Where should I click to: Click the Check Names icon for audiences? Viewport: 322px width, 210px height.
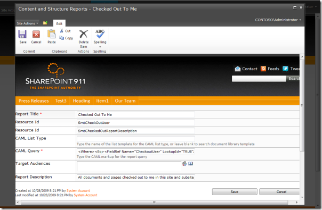[184, 164]
